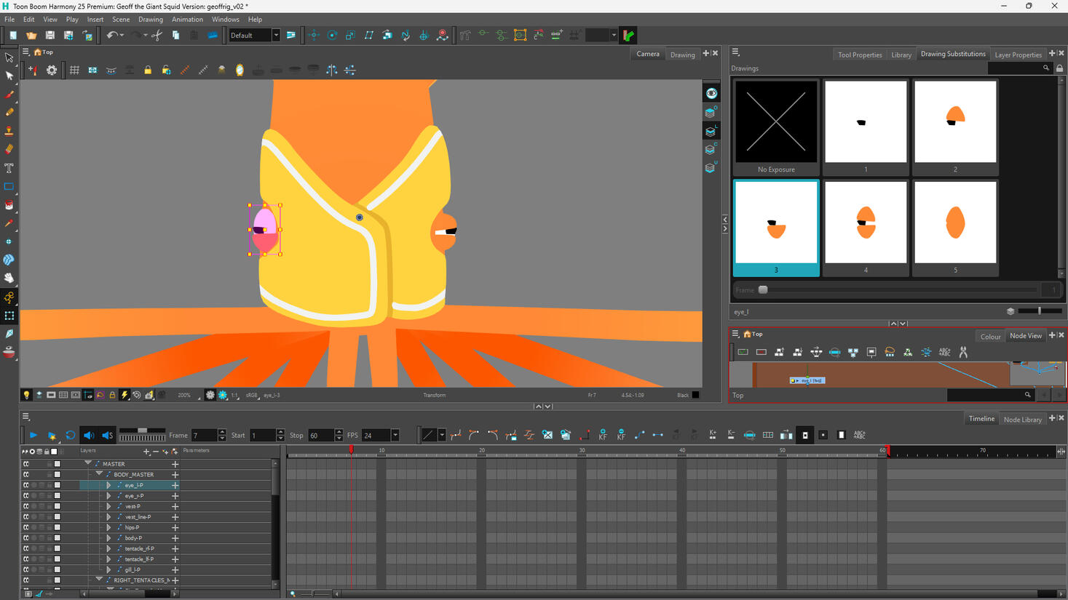This screenshot has height=600, width=1068.
Task: Toggle visibility of vest-P layer
Action: (x=26, y=506)
